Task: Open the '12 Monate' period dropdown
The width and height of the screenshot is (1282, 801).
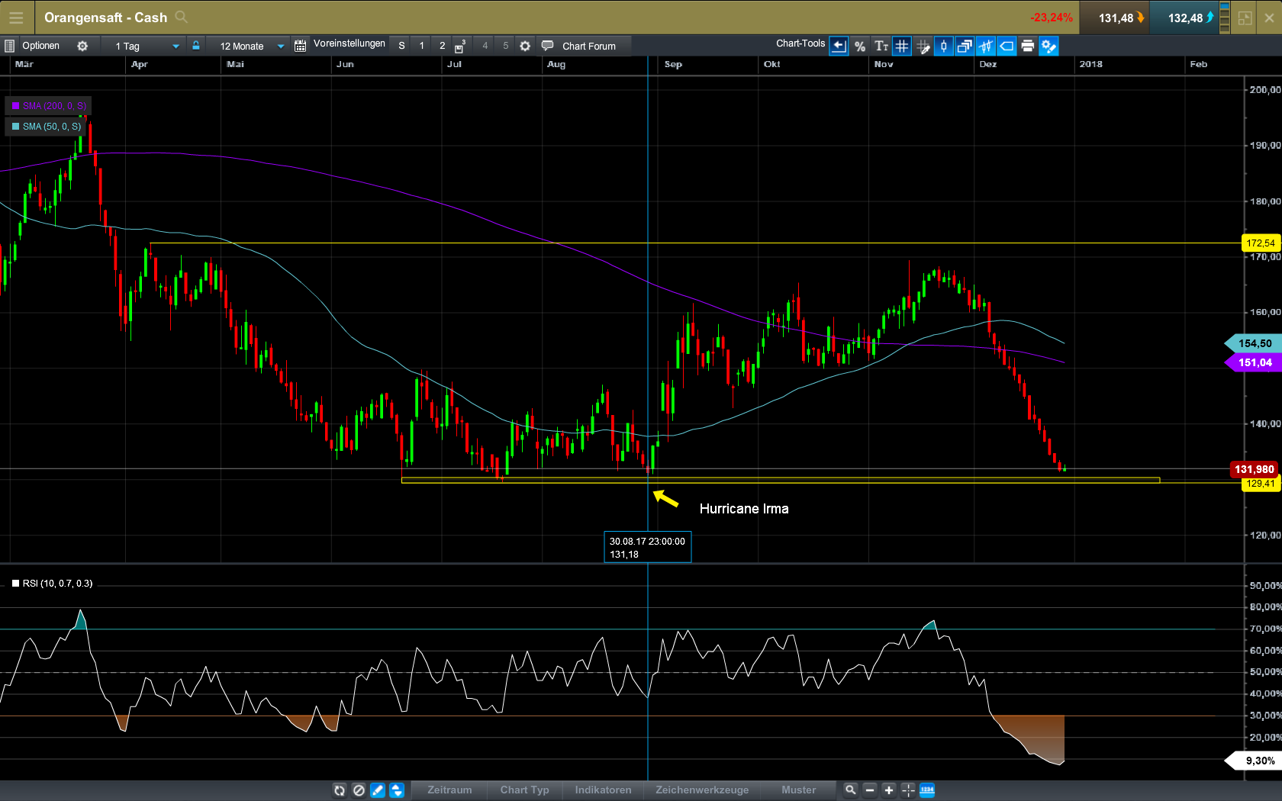Action: pyautogui.click(x=248, y=46)
